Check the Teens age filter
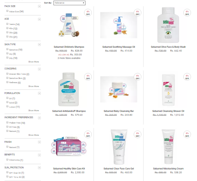The height and width of the screenshot is (181, 197). point(7,24)
